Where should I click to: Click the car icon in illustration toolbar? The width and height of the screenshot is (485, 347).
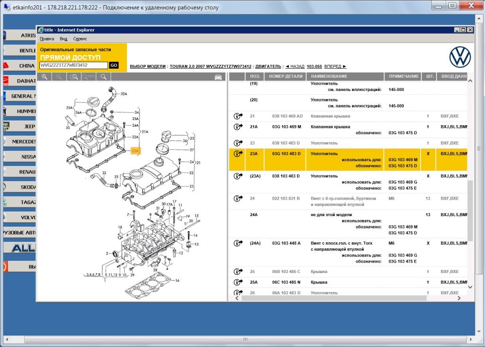pos(218,77)
